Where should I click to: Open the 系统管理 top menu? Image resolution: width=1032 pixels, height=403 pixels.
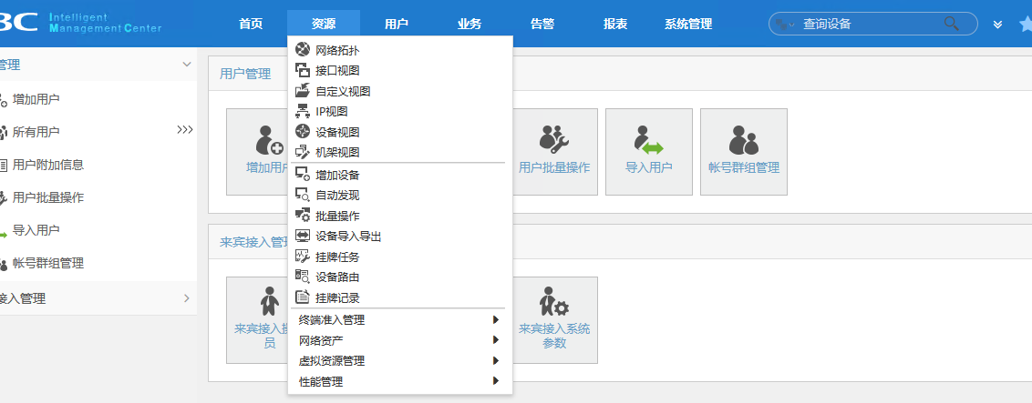coord(688,25)
